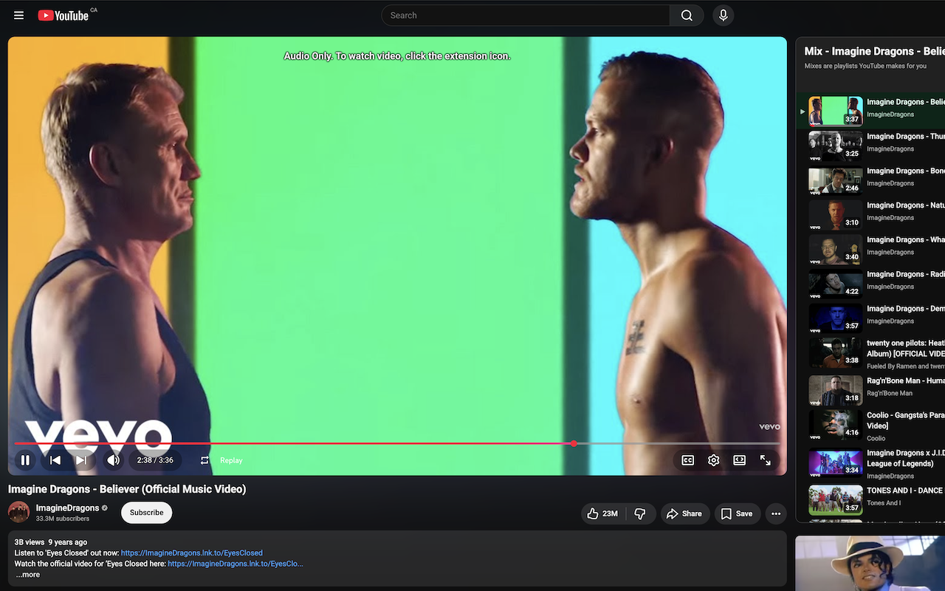The width and height of the screenshot is (945, 591).
Task: Play the 3:40 Whatever It Takes video
Action: [836, 250]
